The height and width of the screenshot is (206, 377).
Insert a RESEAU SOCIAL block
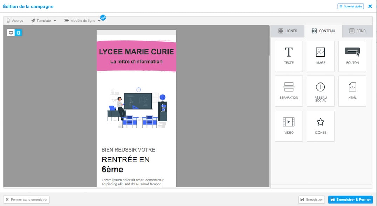[320, 91]
